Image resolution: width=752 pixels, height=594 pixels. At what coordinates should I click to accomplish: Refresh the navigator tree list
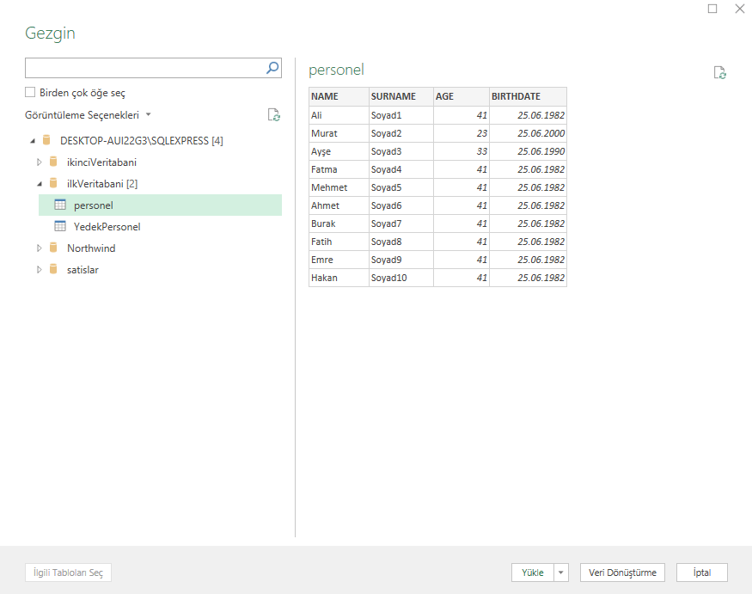click(x=274, y=114)
